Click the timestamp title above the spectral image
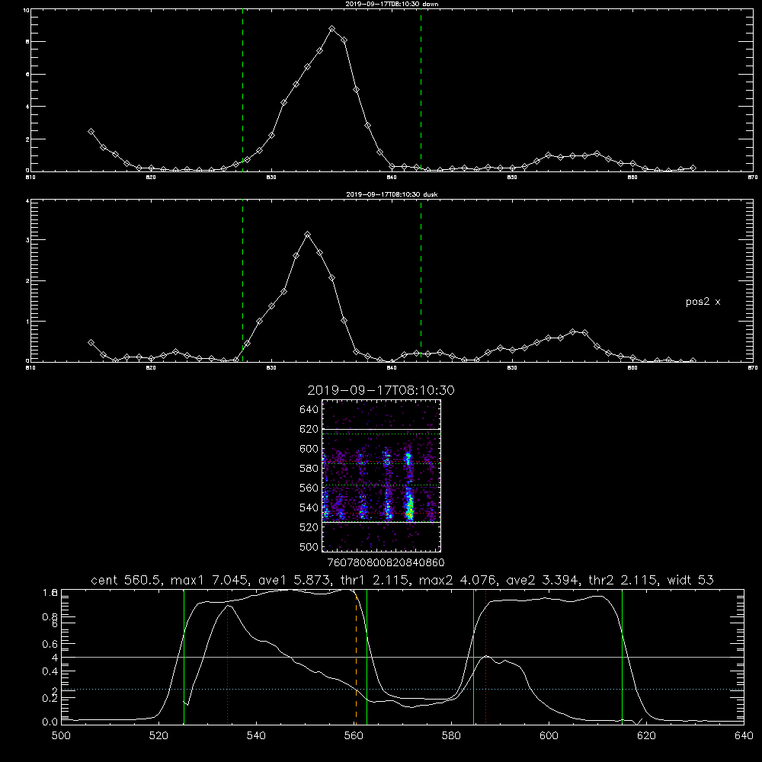This screenshot has width=762, height=762. tap(381, 390)
